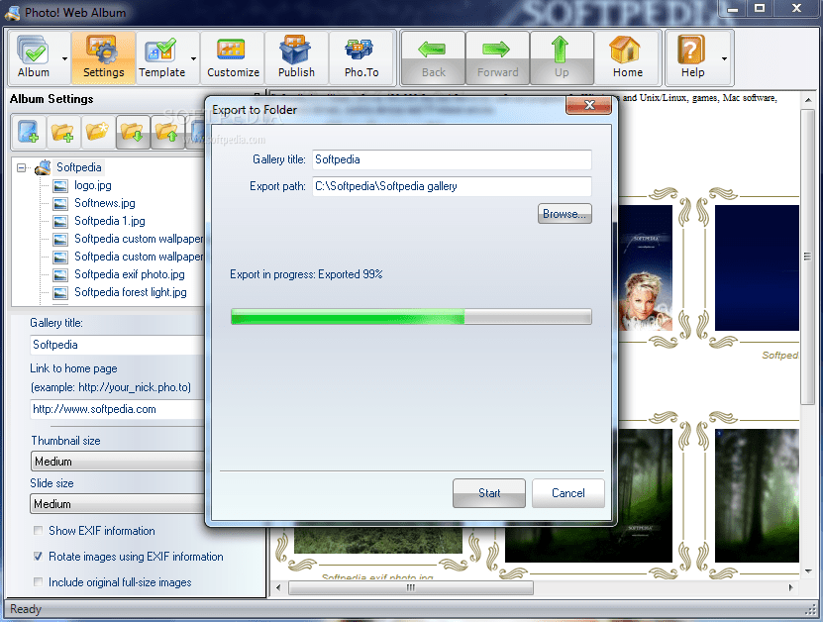This screenshot has width=823, height=622.
Task: Open the Customize toolbar button
Action: point(233,57)
